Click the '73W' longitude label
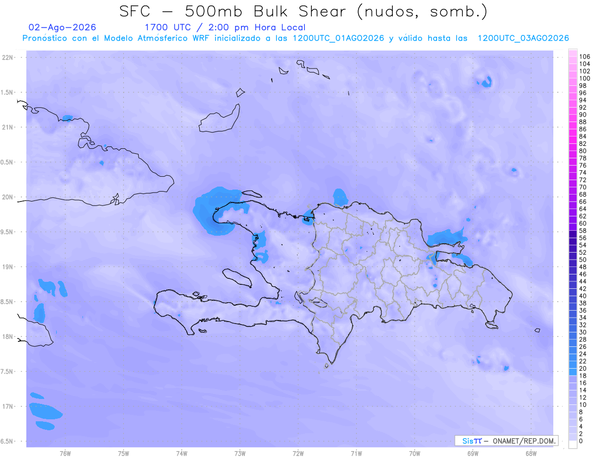 [240, 454]
